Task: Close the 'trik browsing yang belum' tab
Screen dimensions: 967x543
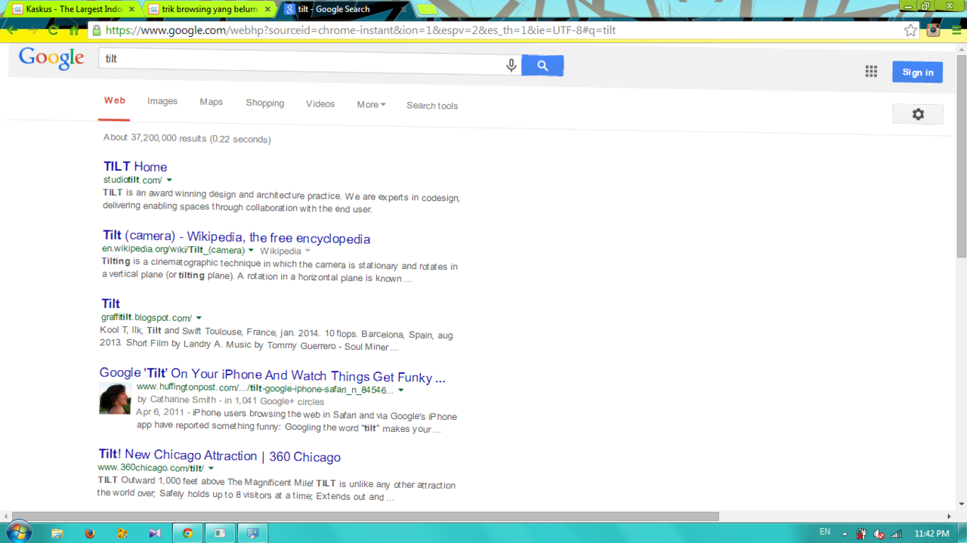Action: (x=267, y=9)
